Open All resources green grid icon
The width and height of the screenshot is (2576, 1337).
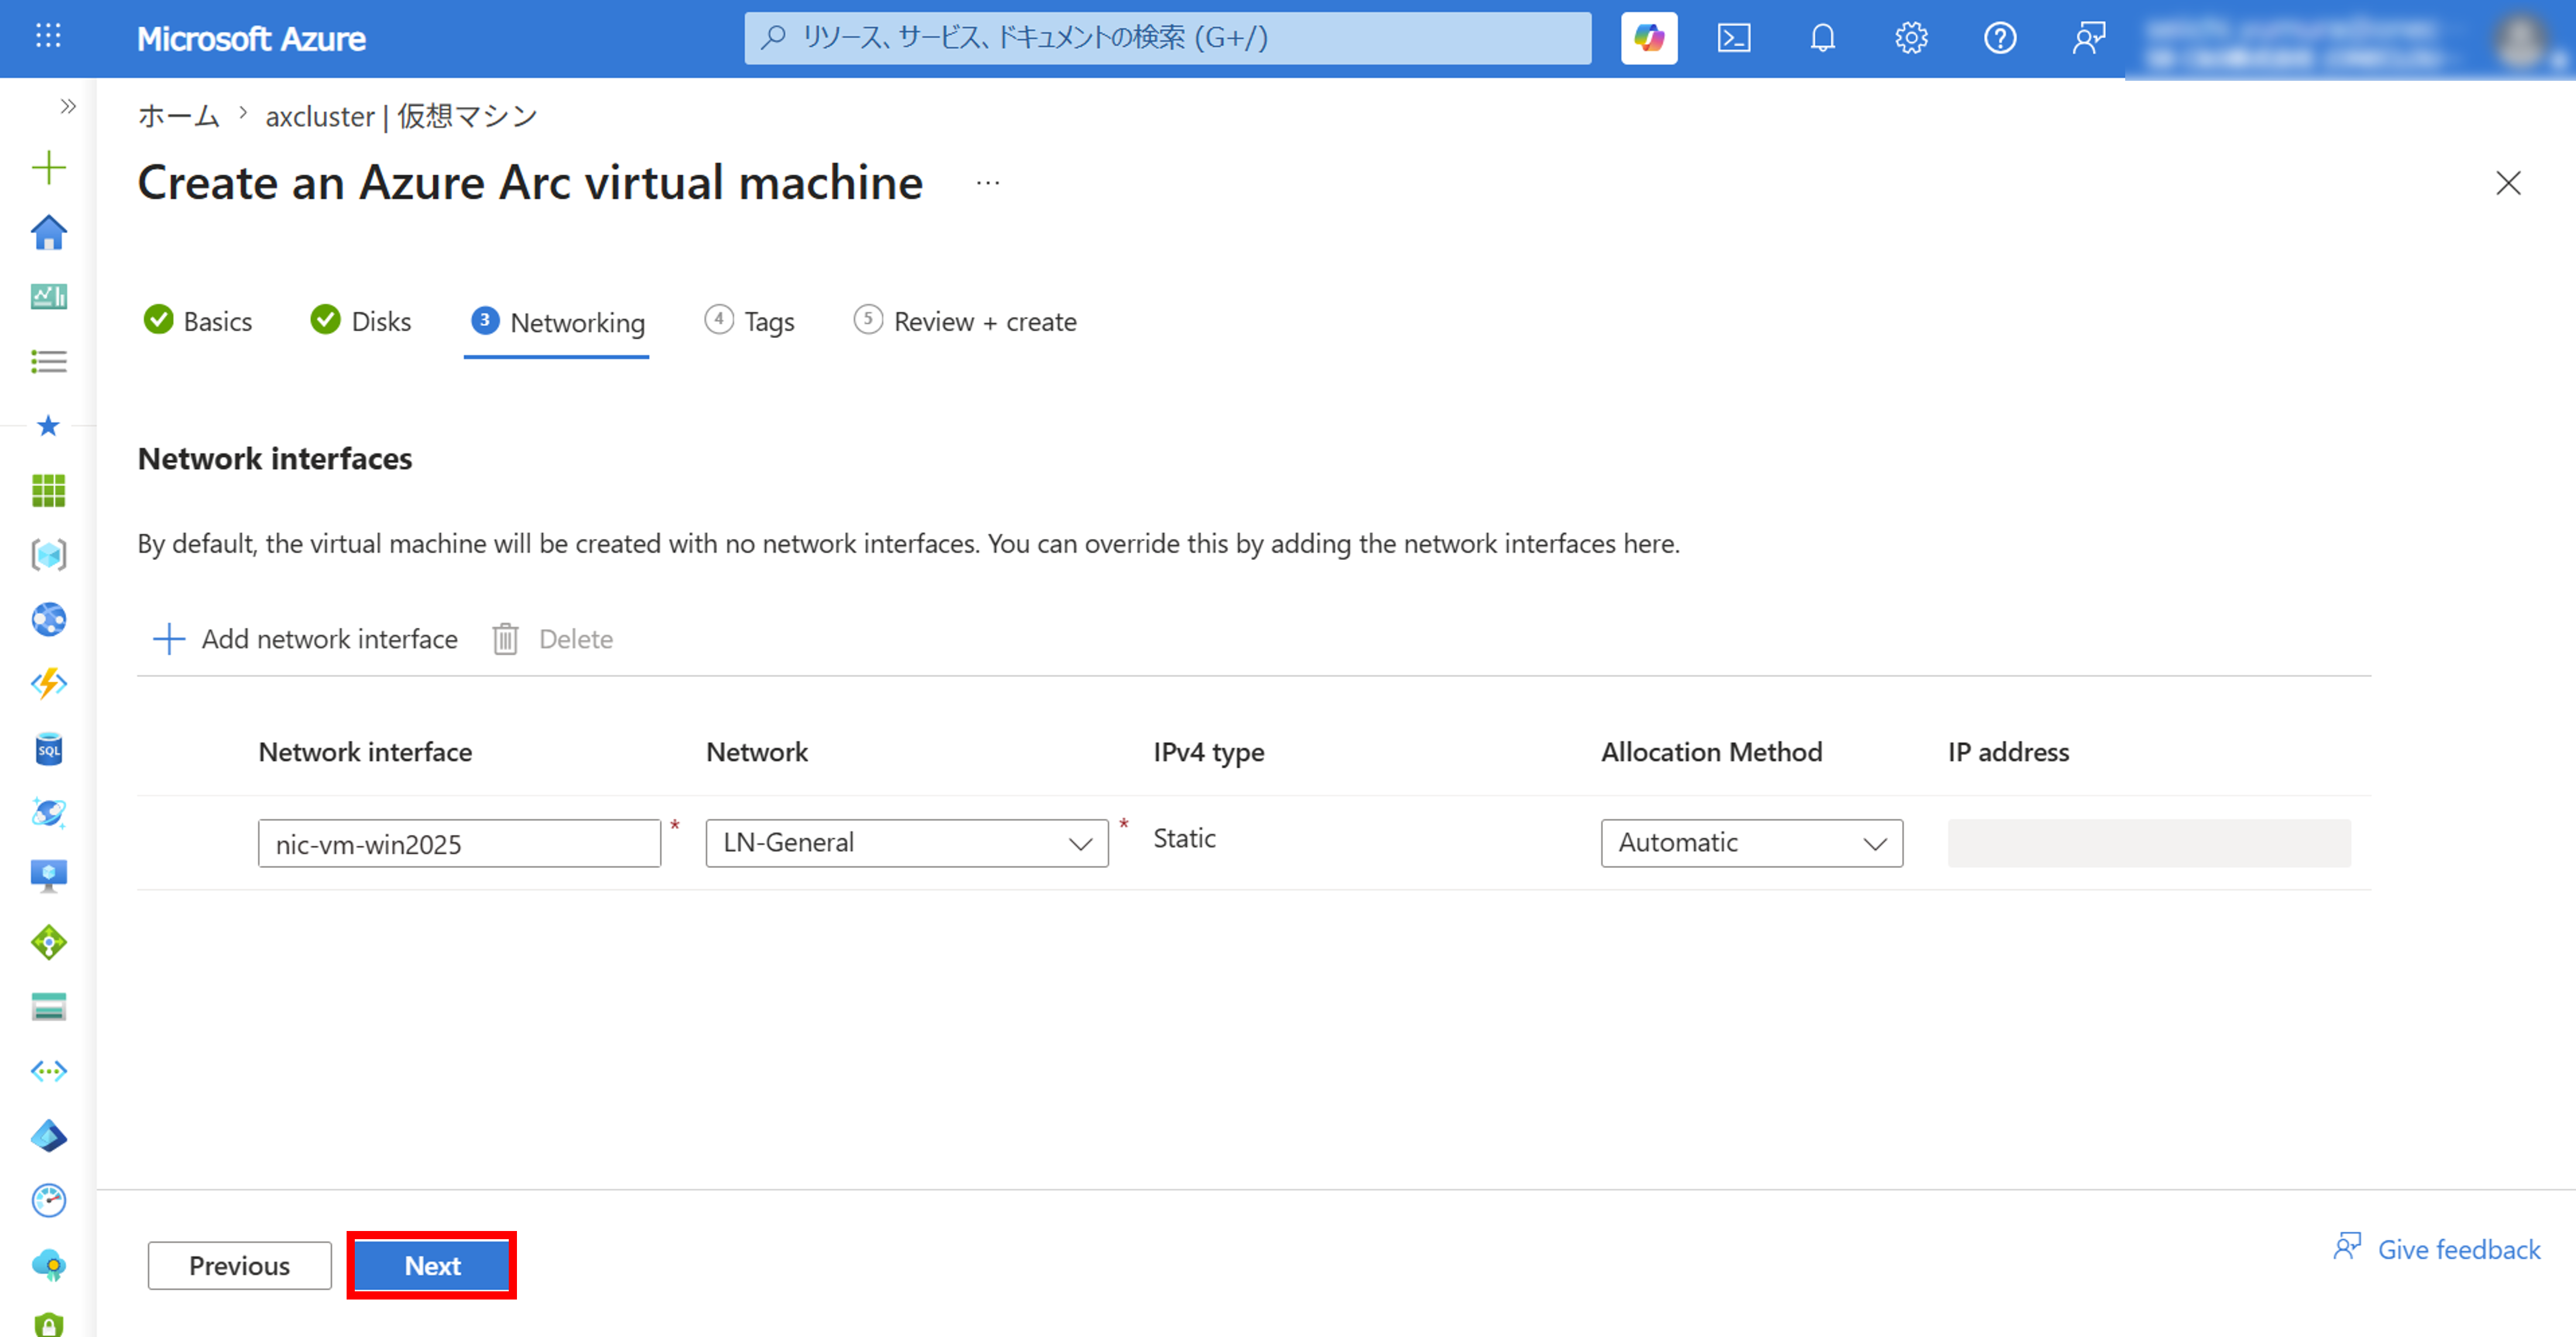(48, 490)
